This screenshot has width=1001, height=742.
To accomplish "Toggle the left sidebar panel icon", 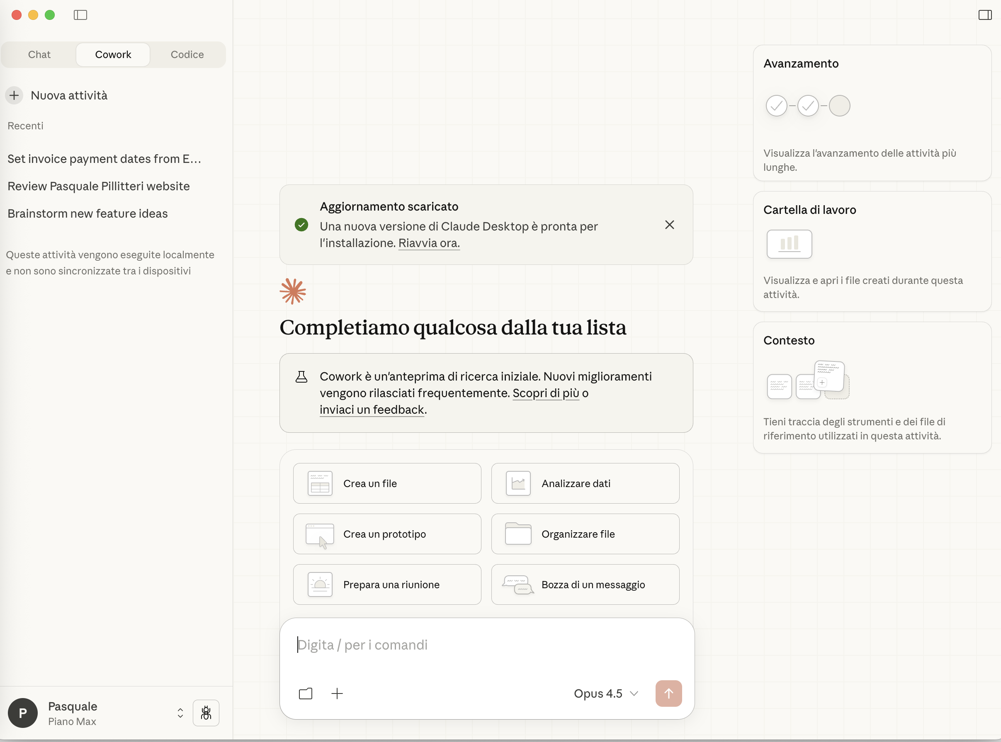I will click(80, 15).
